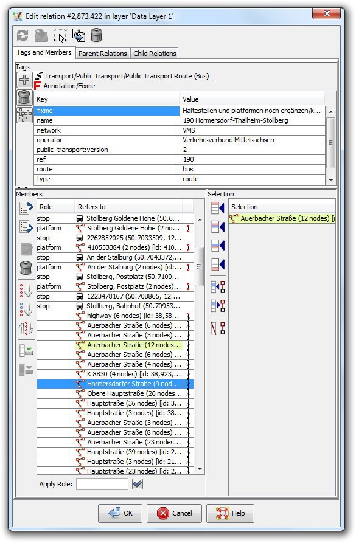Select the fixme key row
Image resolution: width=356 pixels, height=543 pixels.
coord(181,111)
